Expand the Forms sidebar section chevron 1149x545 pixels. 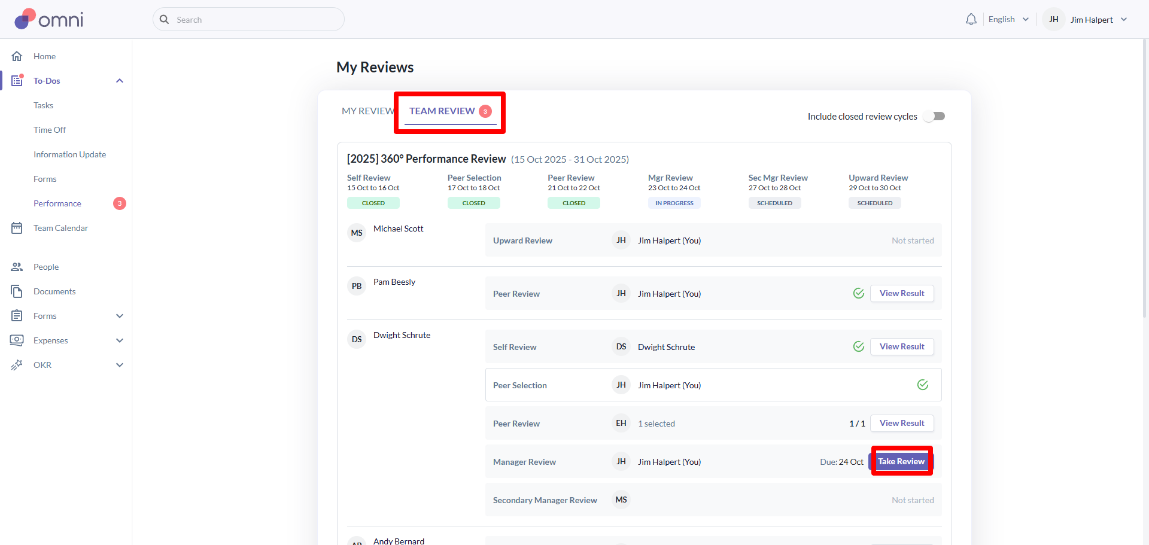pos(120,316)
